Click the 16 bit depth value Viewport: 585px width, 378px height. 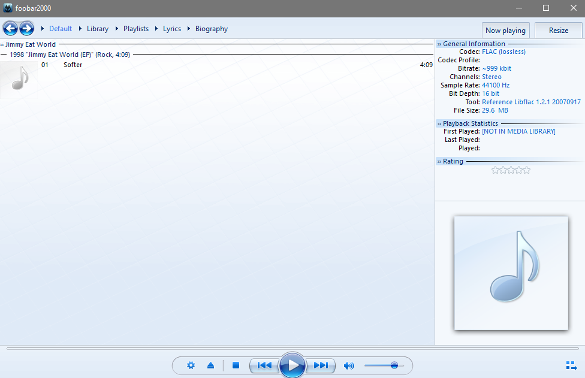(x=491, y=93)
